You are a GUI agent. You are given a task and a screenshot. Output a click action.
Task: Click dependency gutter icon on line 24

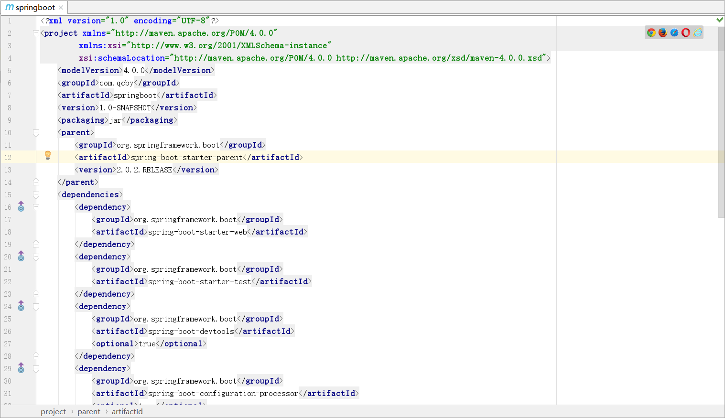[x=21, y=306]
